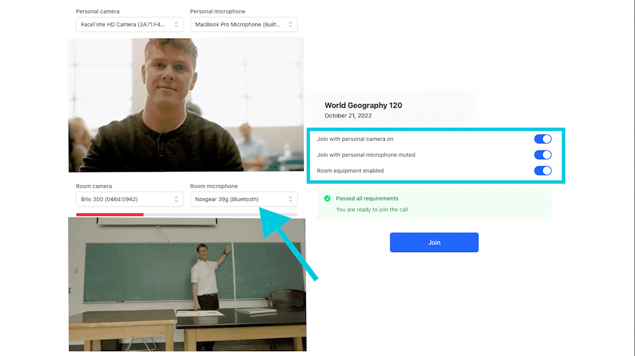Screen dimensions: 635x356
Task: Click the October 21, 2022 date label
Action: [x=348, y=116]
